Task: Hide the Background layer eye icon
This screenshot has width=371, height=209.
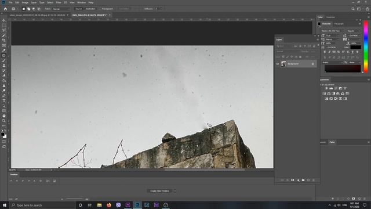Action: tap(278, 64)
